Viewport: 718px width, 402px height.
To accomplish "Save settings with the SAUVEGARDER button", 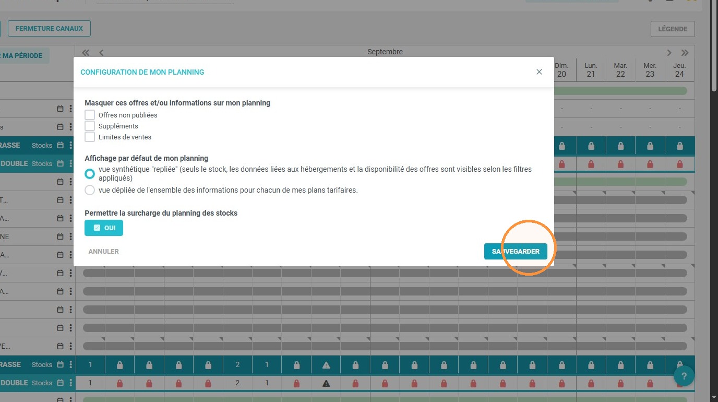I will [516, 252].
